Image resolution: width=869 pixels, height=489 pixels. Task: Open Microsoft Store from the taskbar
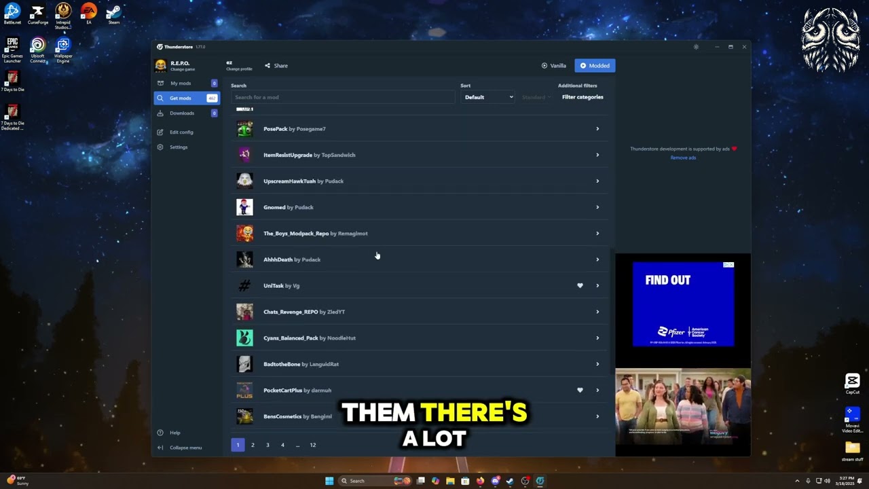point(465,481)
